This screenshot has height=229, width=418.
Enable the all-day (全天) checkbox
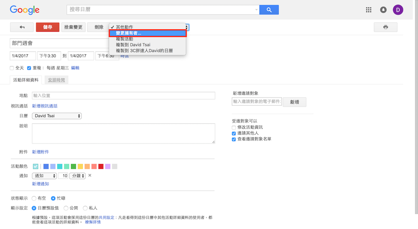(12, 68)
